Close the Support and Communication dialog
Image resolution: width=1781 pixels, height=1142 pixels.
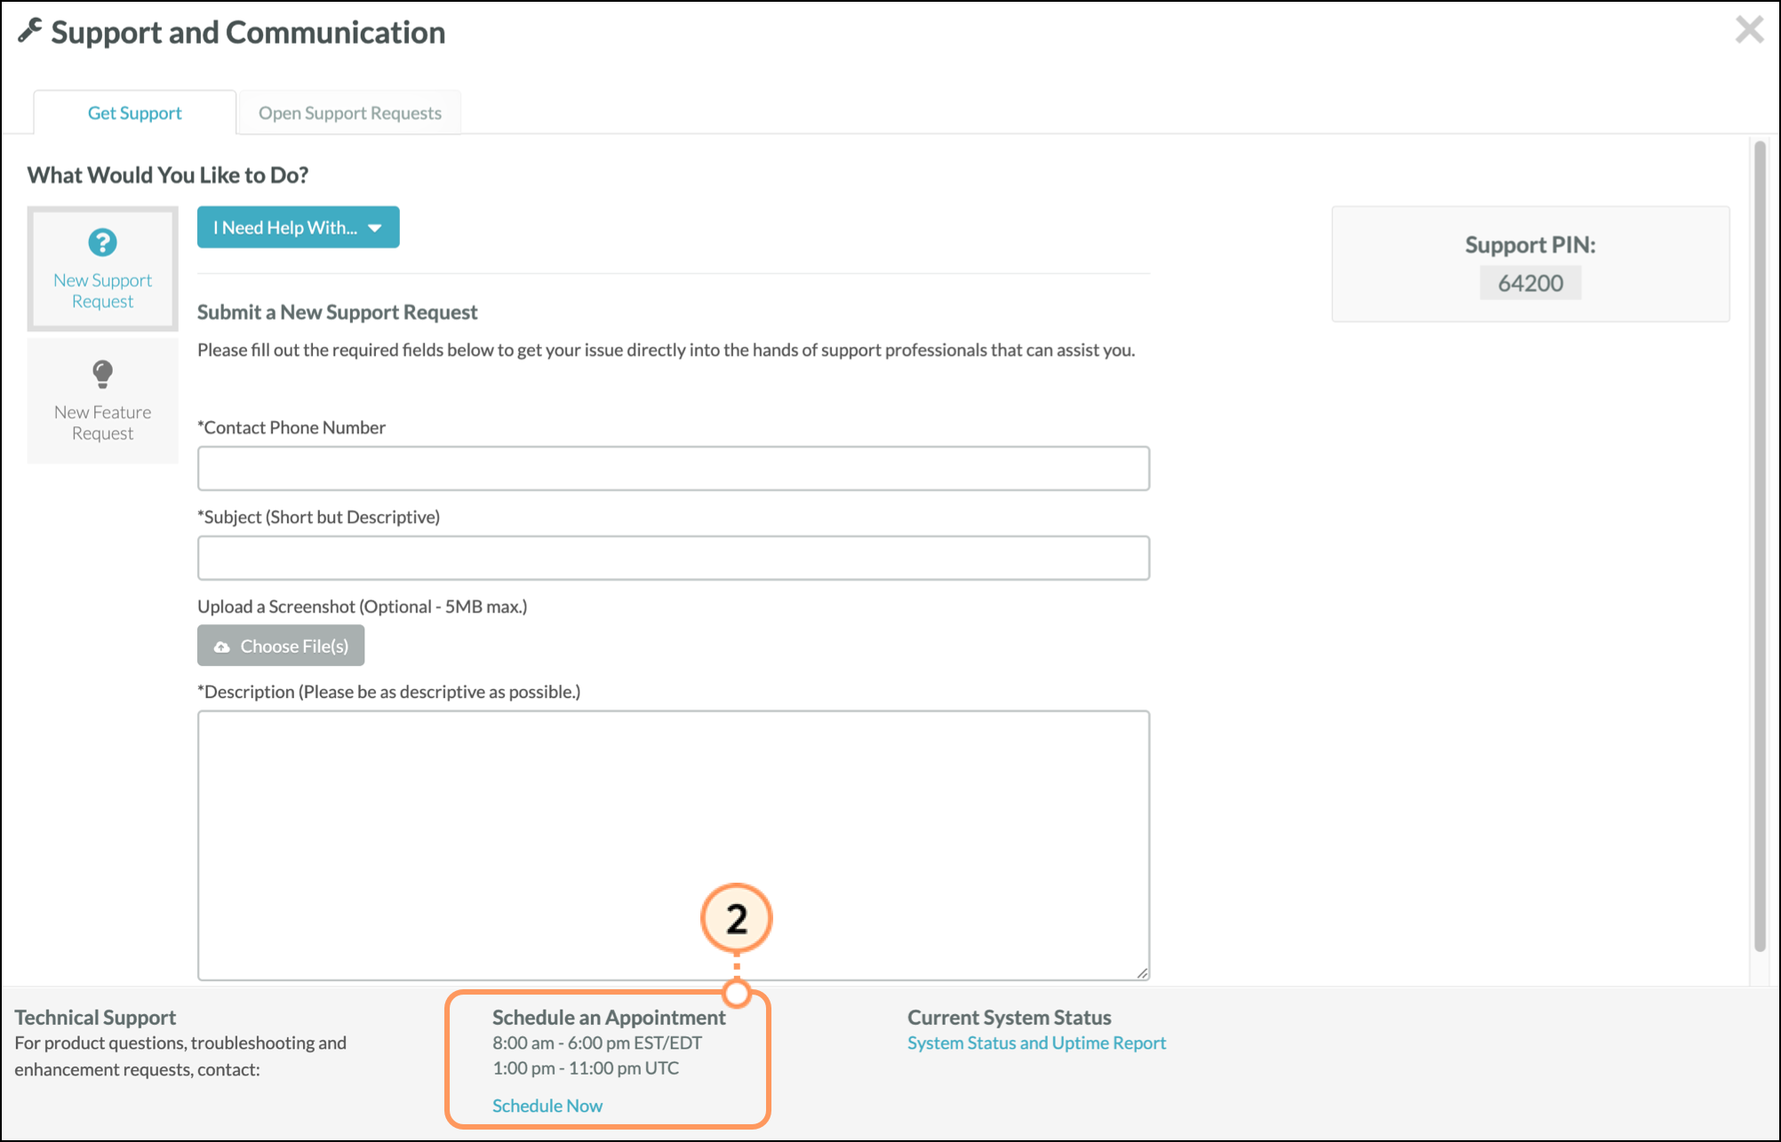pos(1749,29)
